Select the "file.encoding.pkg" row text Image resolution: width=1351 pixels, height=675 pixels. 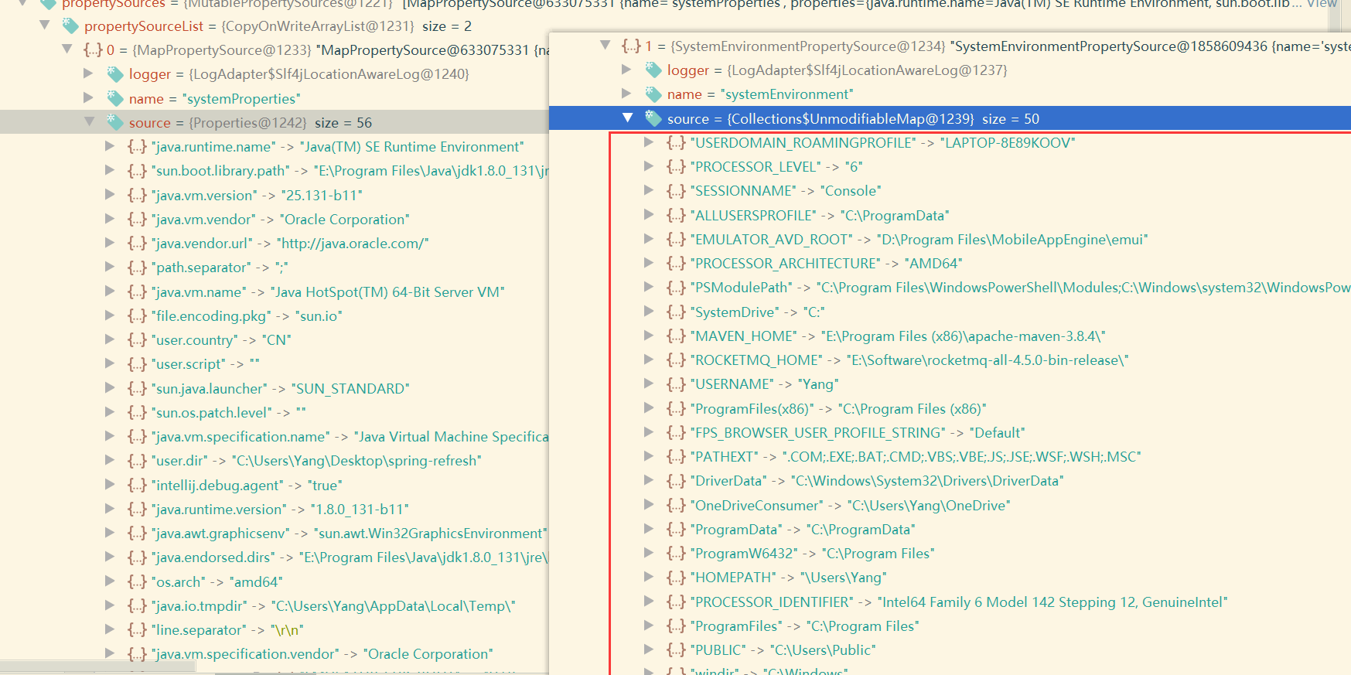(247, 316)
